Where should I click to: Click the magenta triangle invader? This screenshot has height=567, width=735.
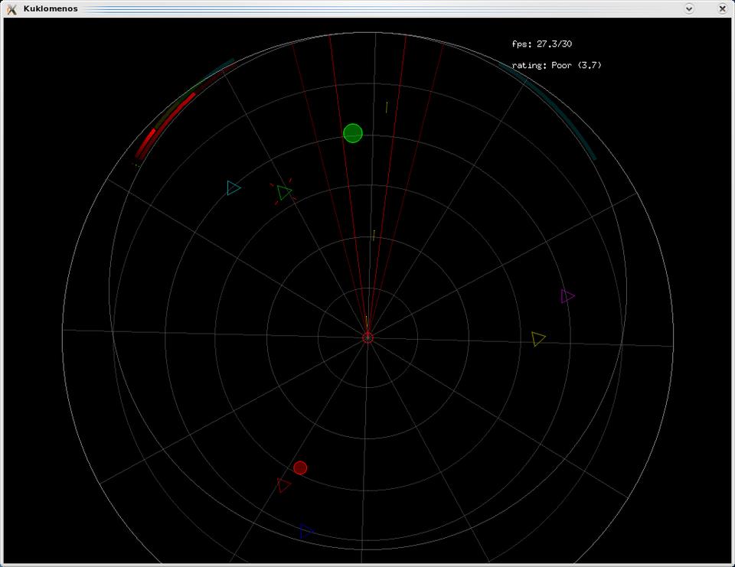coord(567,296)
